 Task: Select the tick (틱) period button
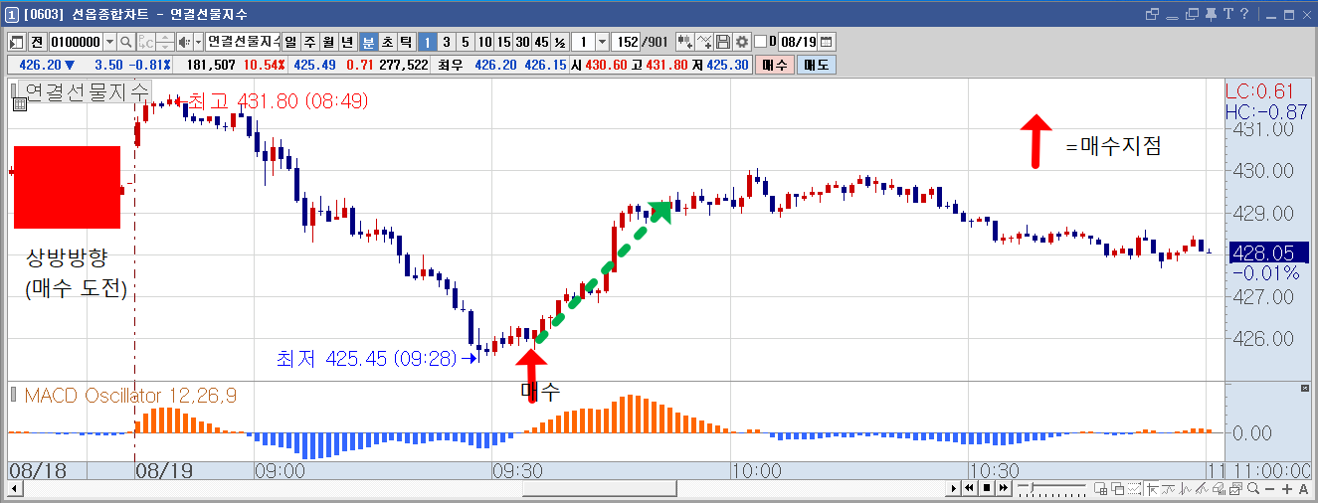[x=406, y=42]
